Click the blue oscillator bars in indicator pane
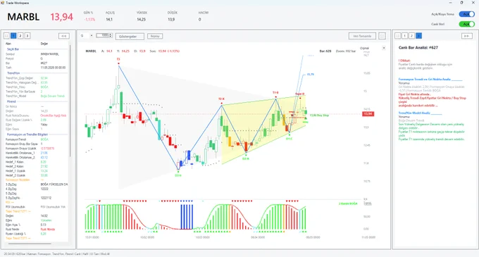Screen dimensions: 479x257 pos(187,217)
